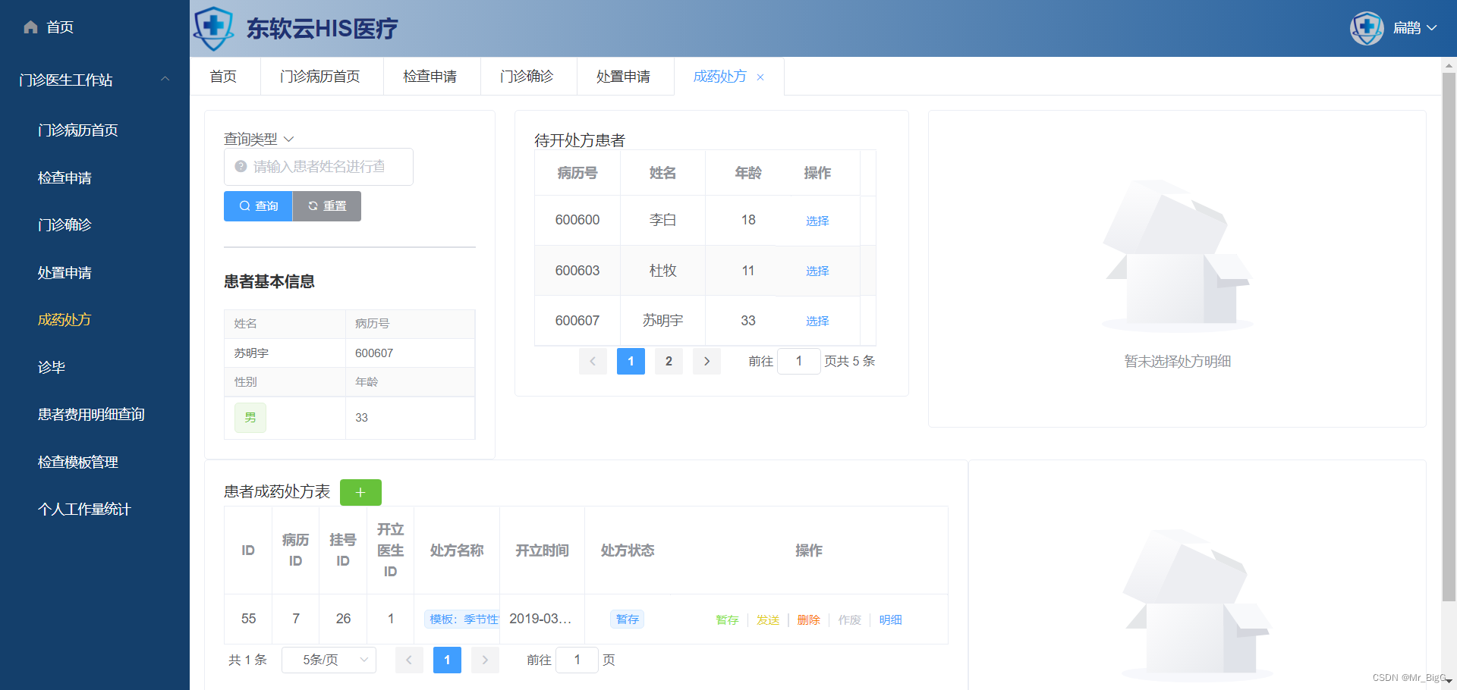Switch to the 处置申请 tab
This screenshot has width=1457, height=690.
click(624, 77)
